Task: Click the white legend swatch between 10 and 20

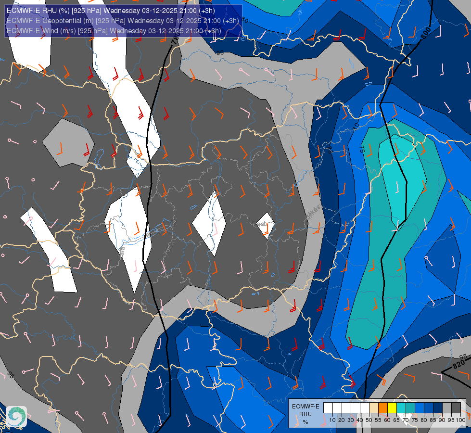Action: point(337,408)
